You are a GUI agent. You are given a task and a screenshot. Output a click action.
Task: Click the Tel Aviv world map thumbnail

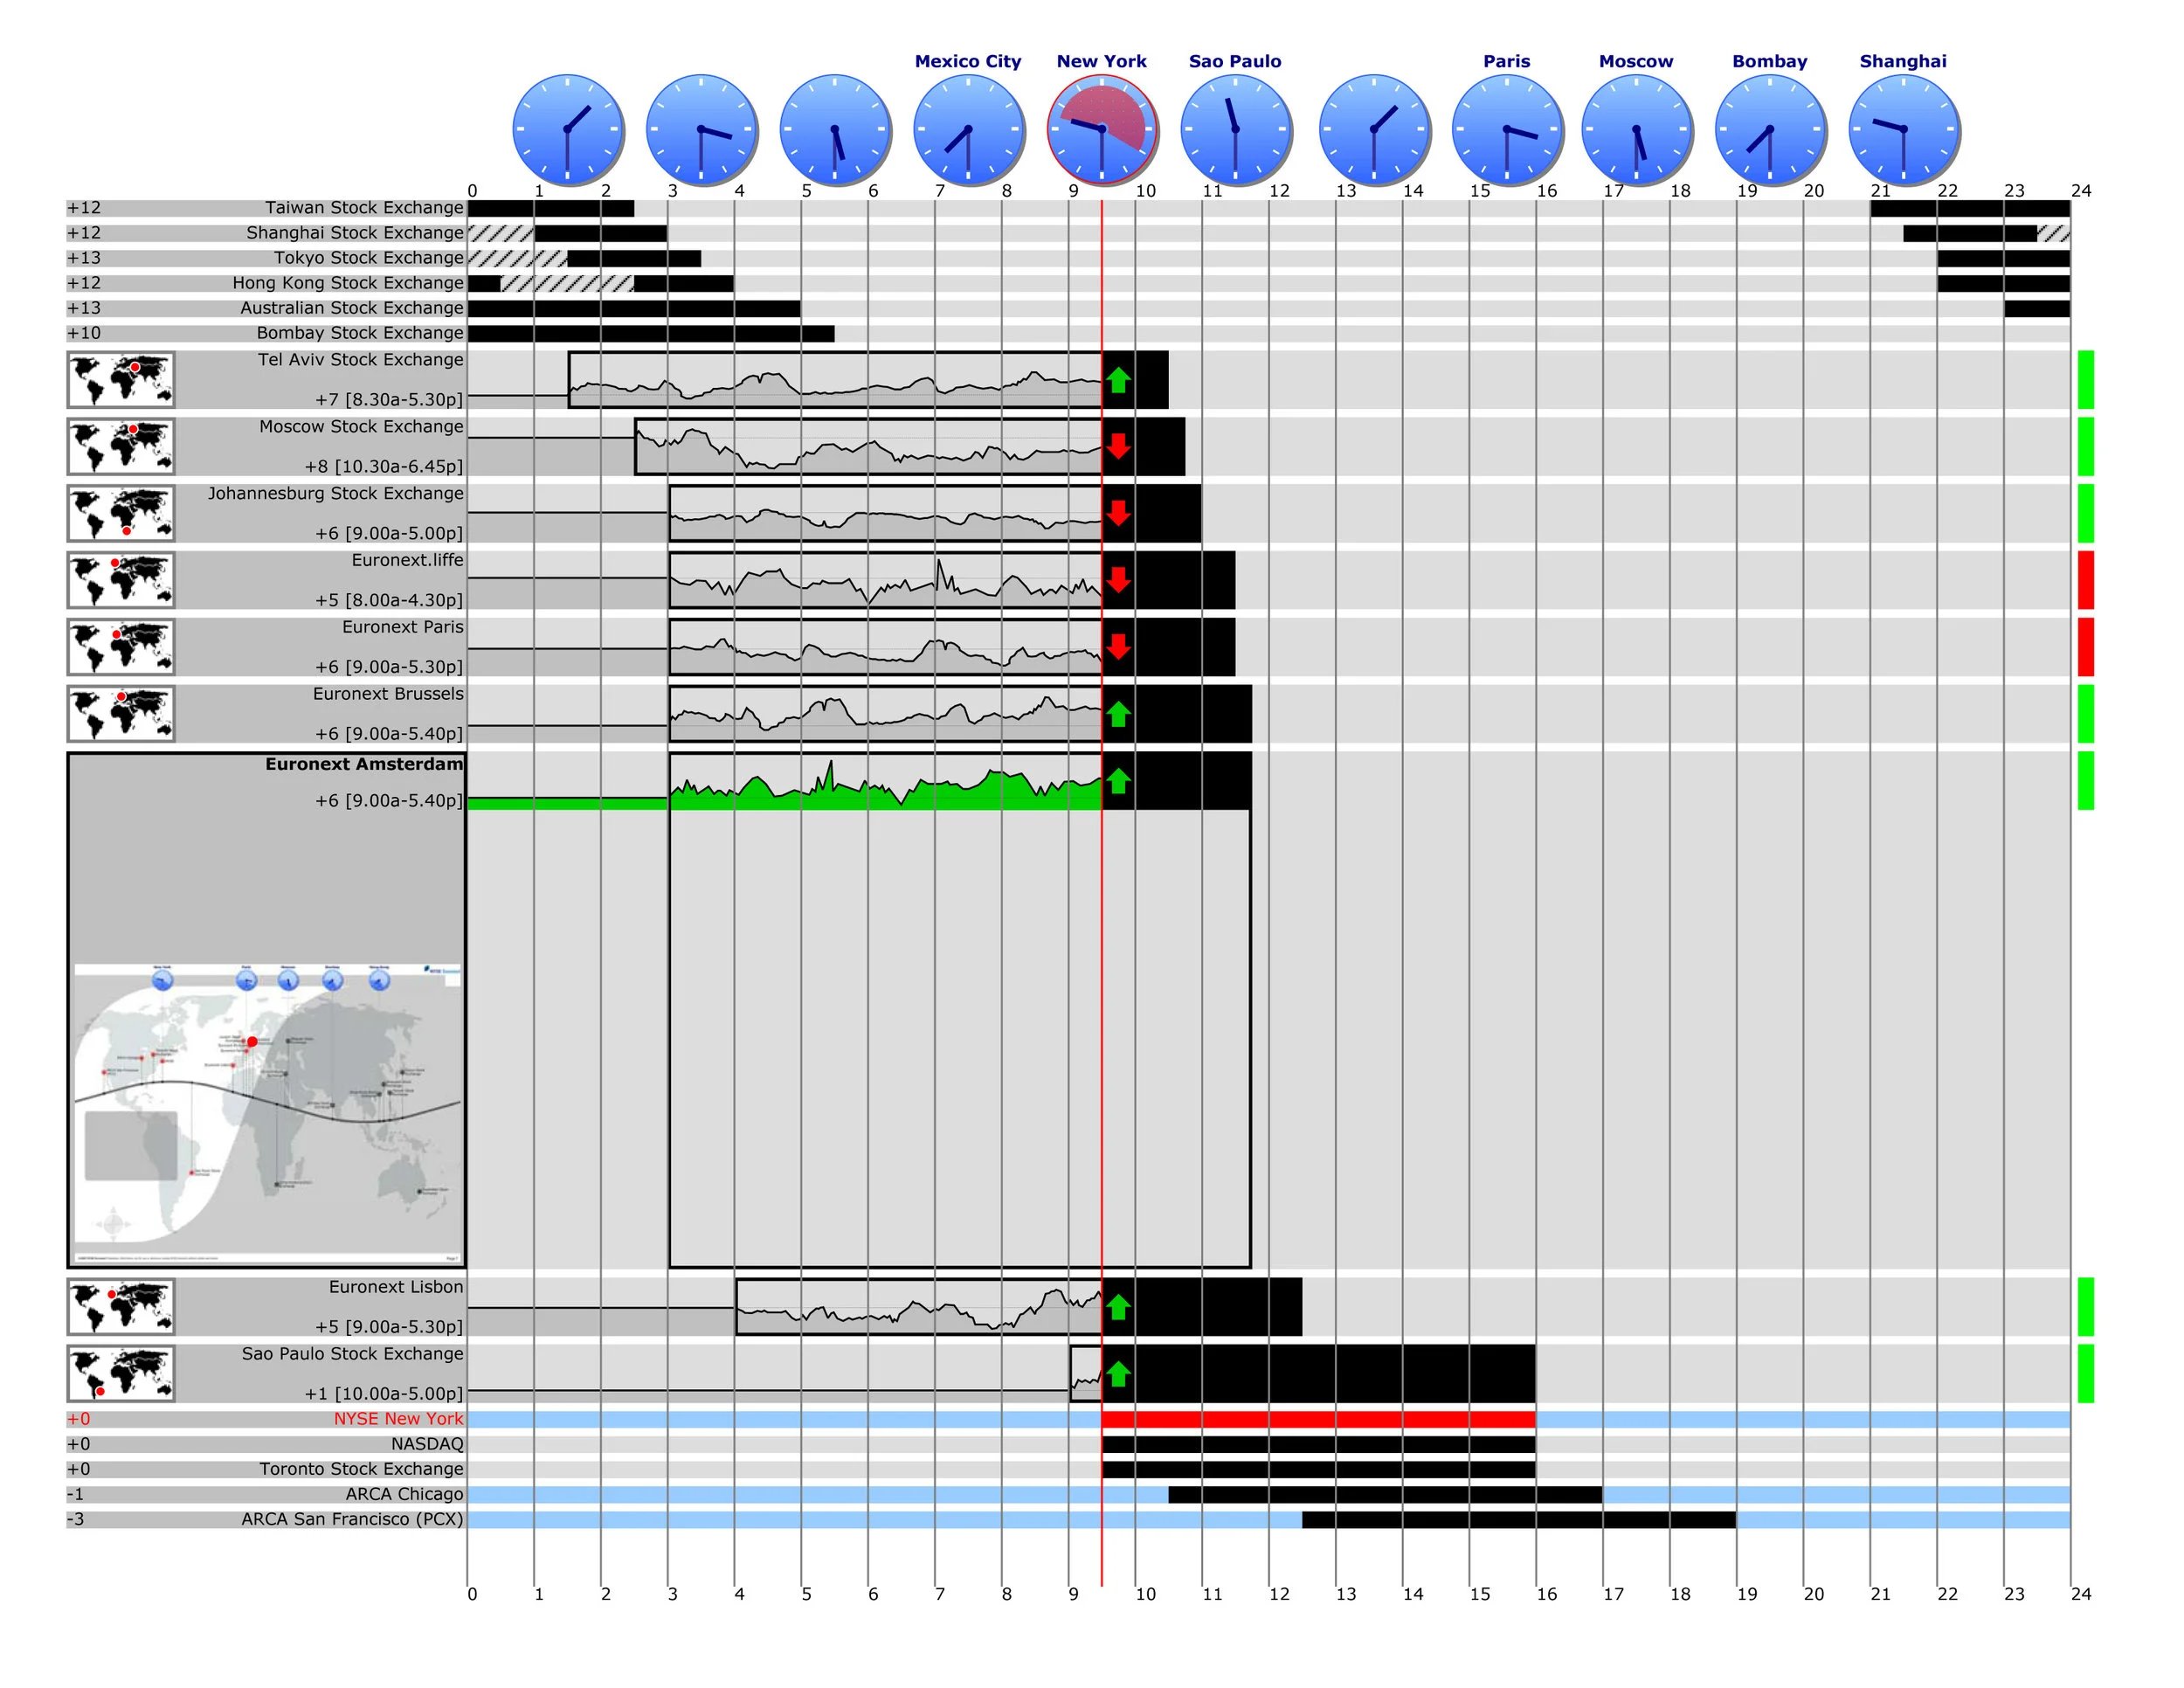pyautogui.click(x=121, y=380)
